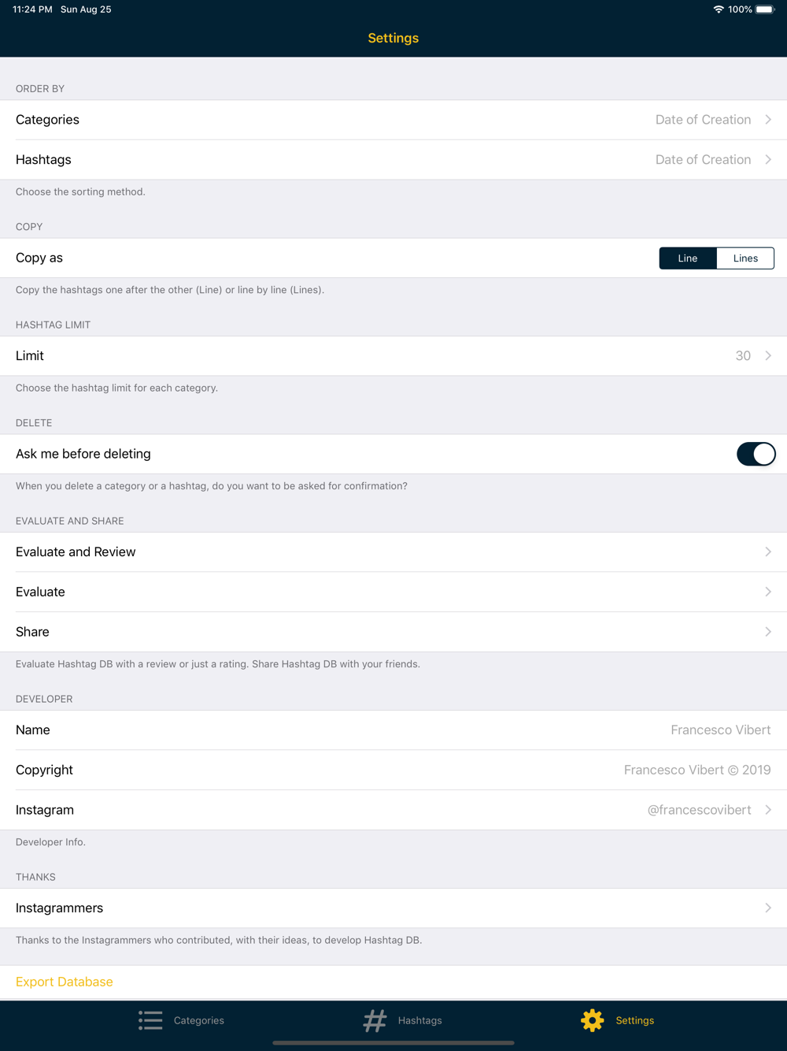
Task: Change the hashtag Limit of 30
Action: coord(393,355)
